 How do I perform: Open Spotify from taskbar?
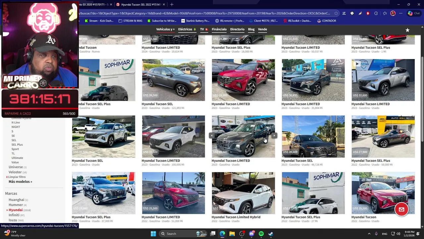[261, 234]
